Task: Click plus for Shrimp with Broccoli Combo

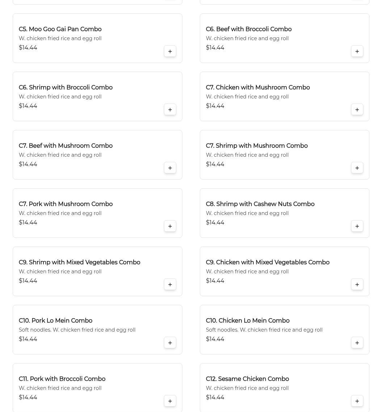Action: (170, 110)
